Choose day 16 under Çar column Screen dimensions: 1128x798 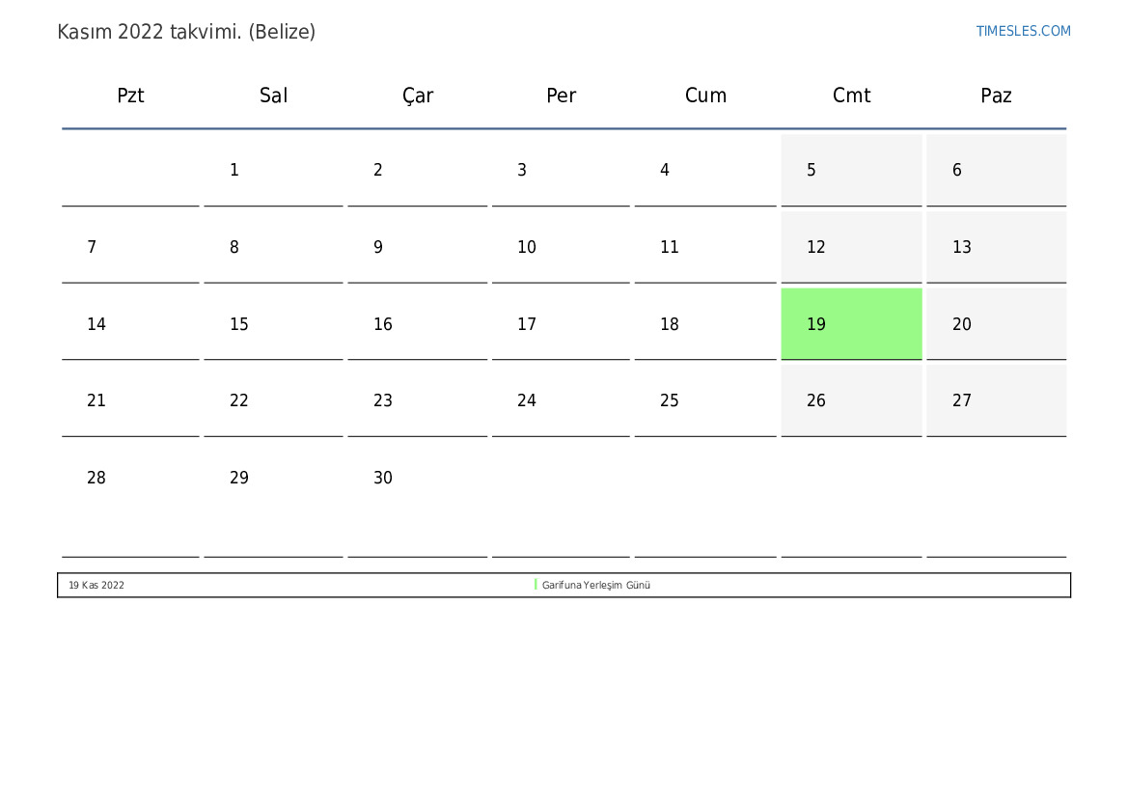[x=383, y=325]
